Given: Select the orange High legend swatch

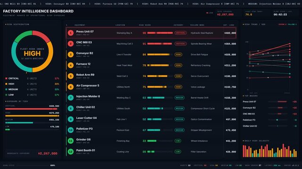Looking at the screenshot, I should [x=6, y=84].
